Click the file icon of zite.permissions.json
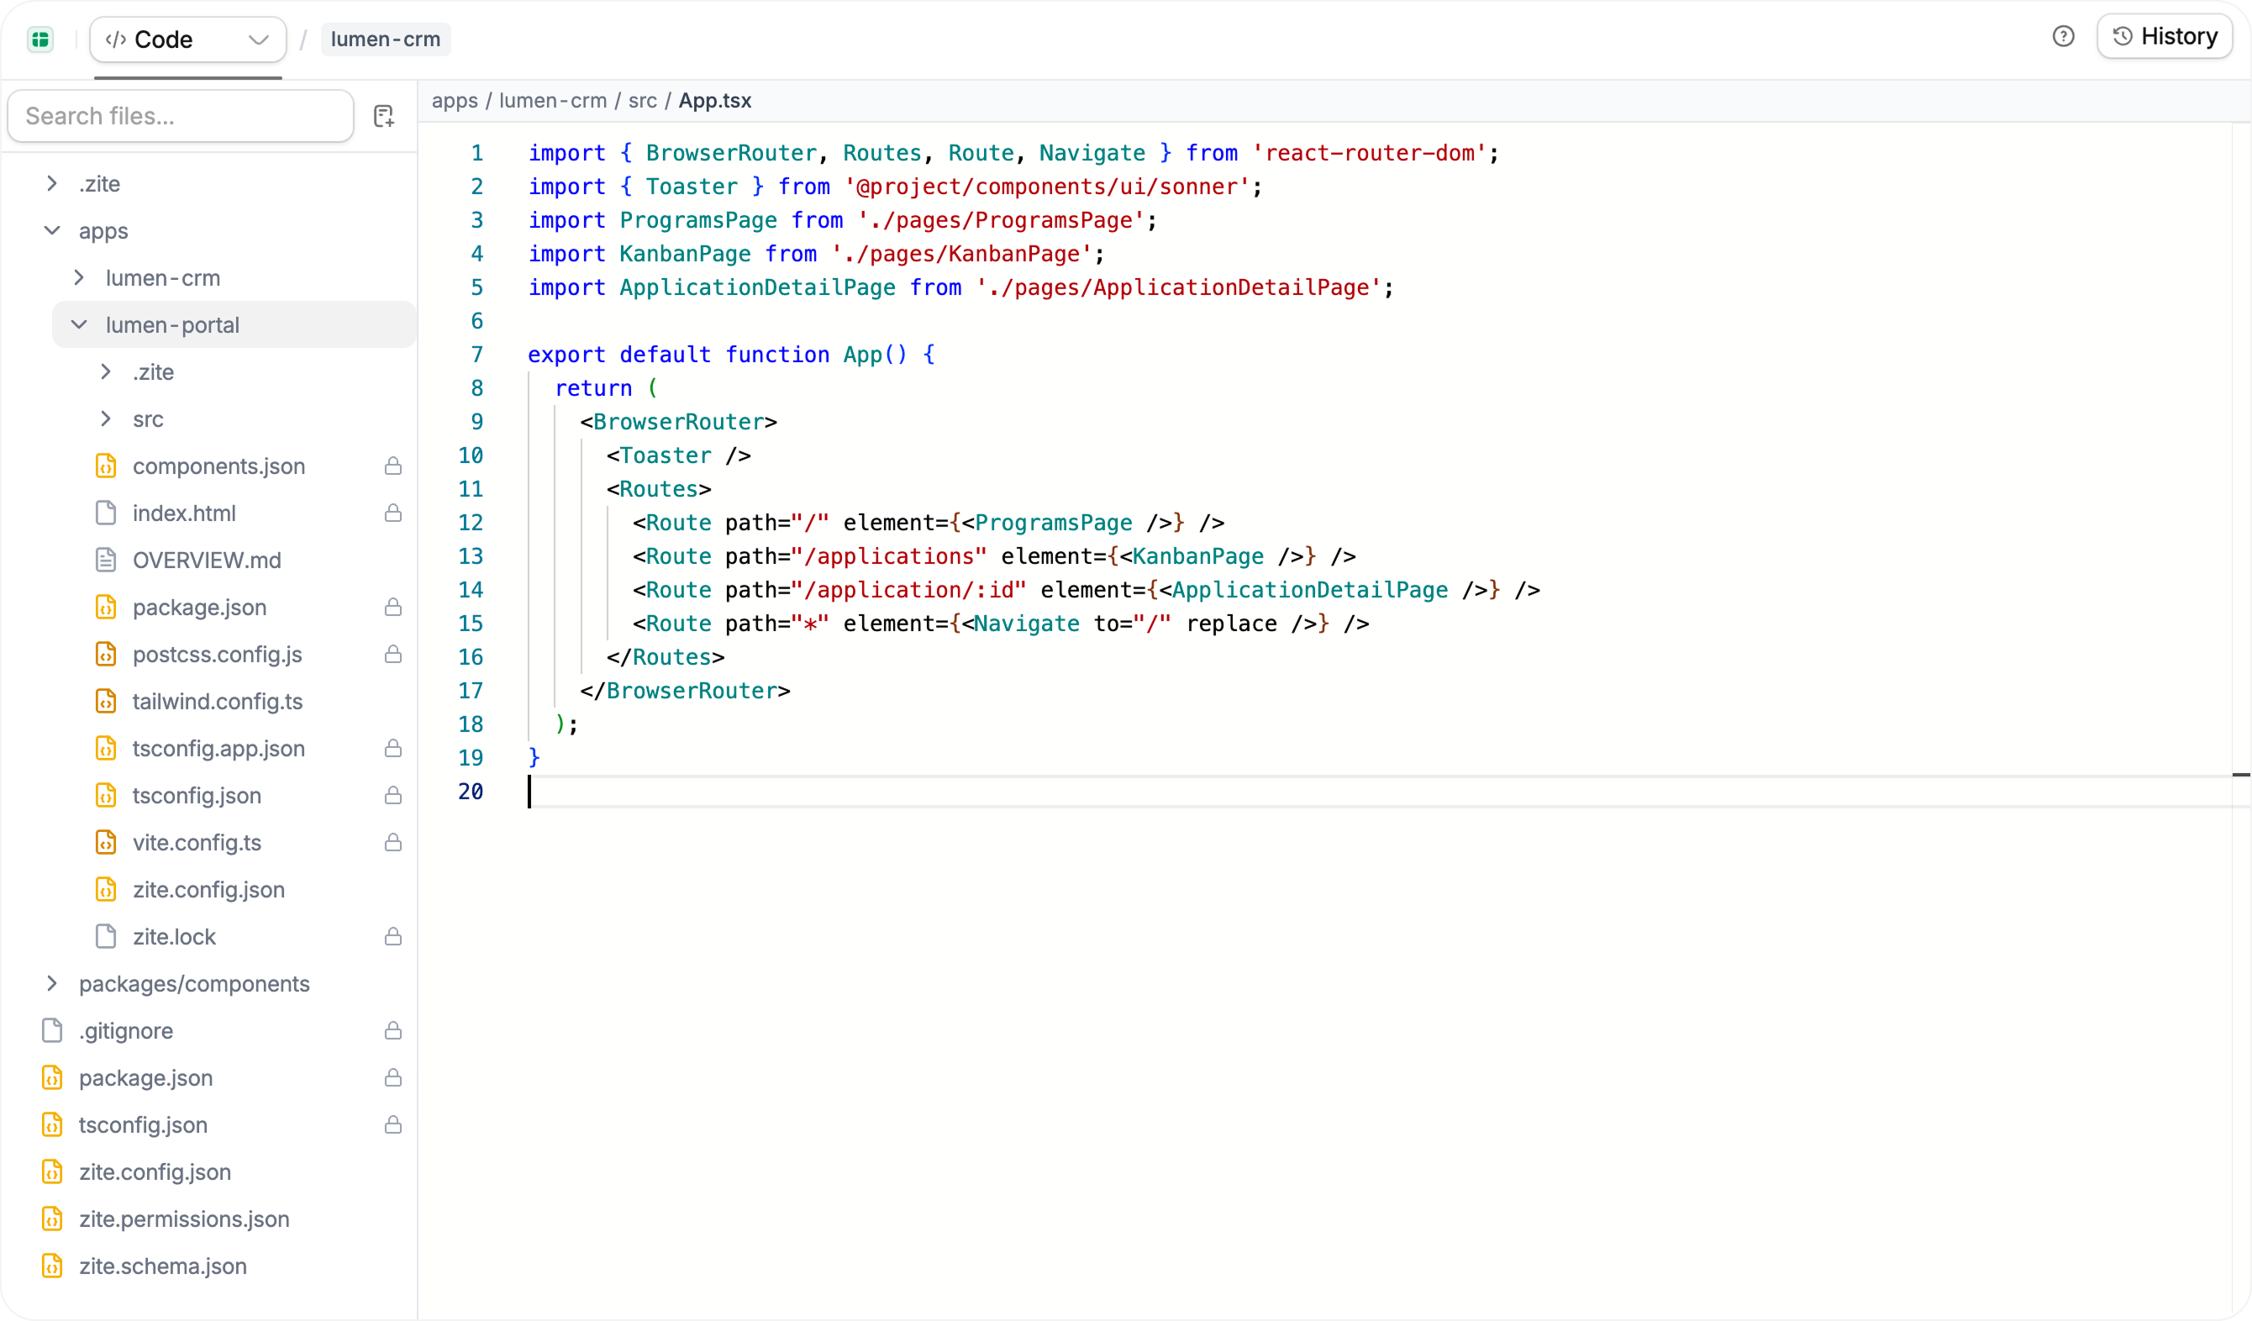This screenshot has width=2252, height=1321. 52,1219
